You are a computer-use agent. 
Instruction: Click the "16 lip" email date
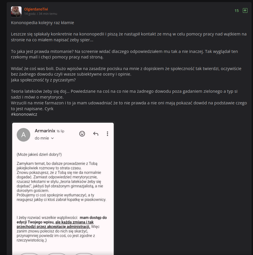[60, 131]
